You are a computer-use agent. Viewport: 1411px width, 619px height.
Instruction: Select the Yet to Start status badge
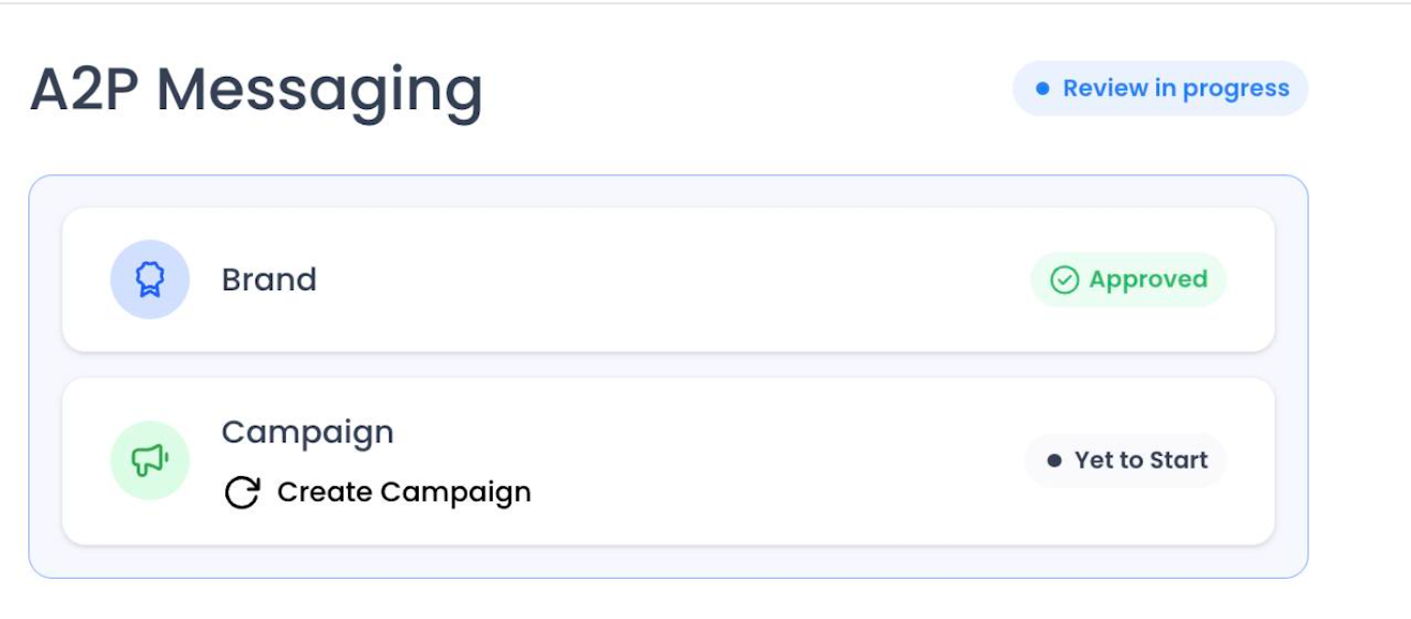pyautogui.click(x=1126, y=461)
